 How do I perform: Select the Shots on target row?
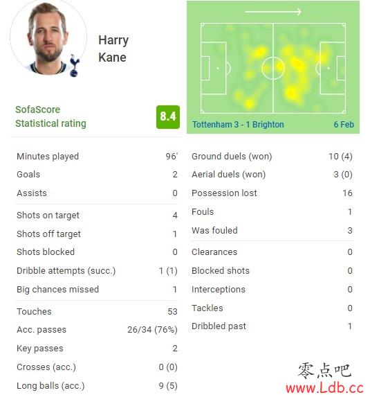click(97, 215)
